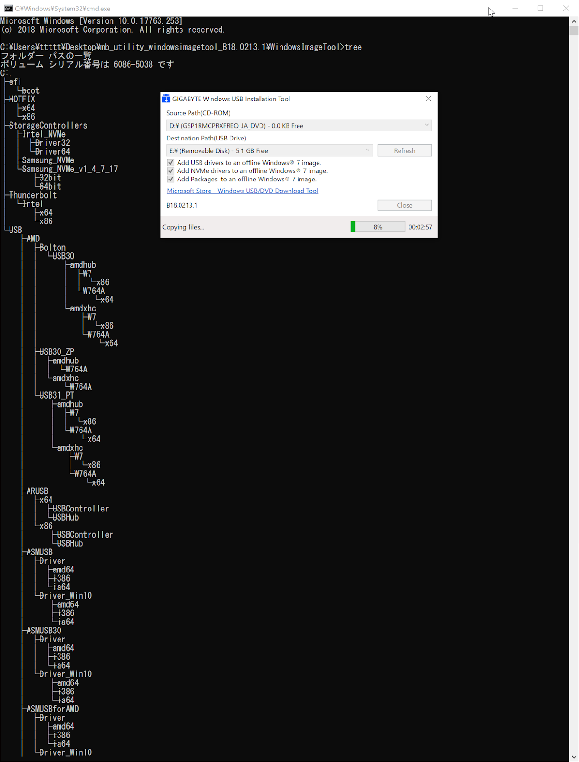Open the Source Path CD-ROM dropdown

(299, 126)
